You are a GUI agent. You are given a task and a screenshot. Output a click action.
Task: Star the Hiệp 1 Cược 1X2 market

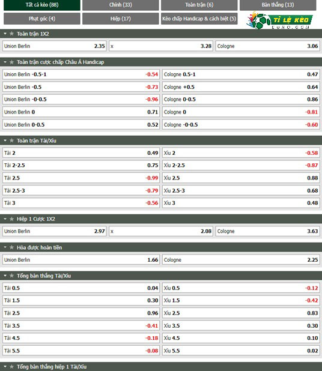coord(11,219)
